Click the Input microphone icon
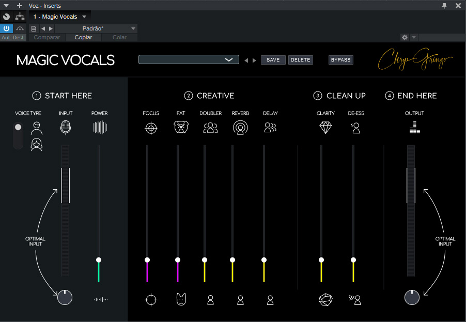This screenshot has width=466, height=322. (66, 128)
